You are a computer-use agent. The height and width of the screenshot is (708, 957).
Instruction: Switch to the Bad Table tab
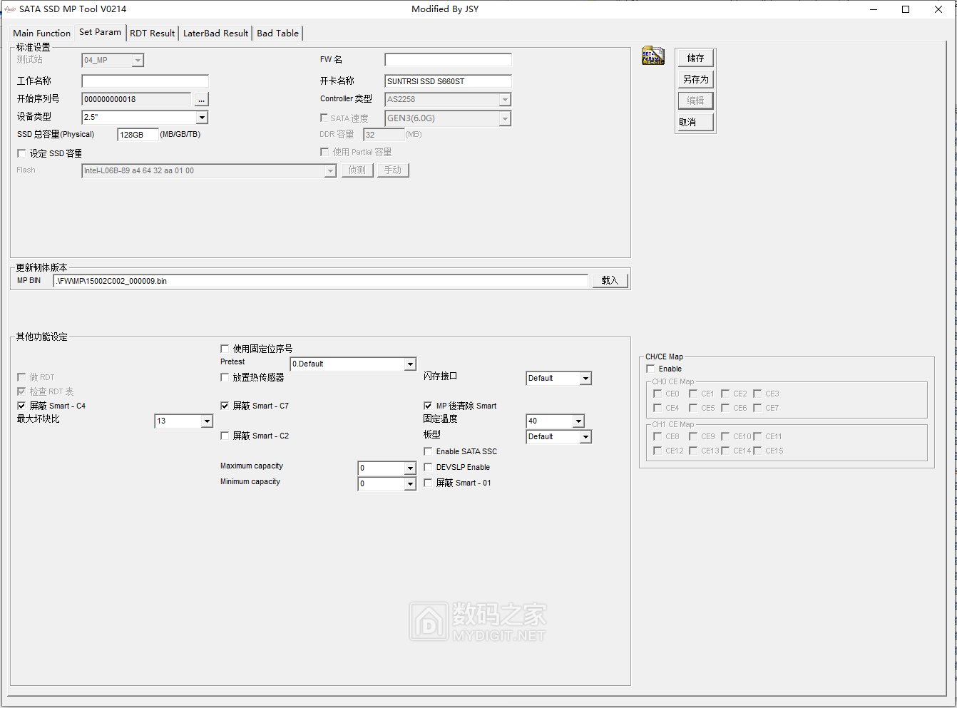tap(277, 33)
